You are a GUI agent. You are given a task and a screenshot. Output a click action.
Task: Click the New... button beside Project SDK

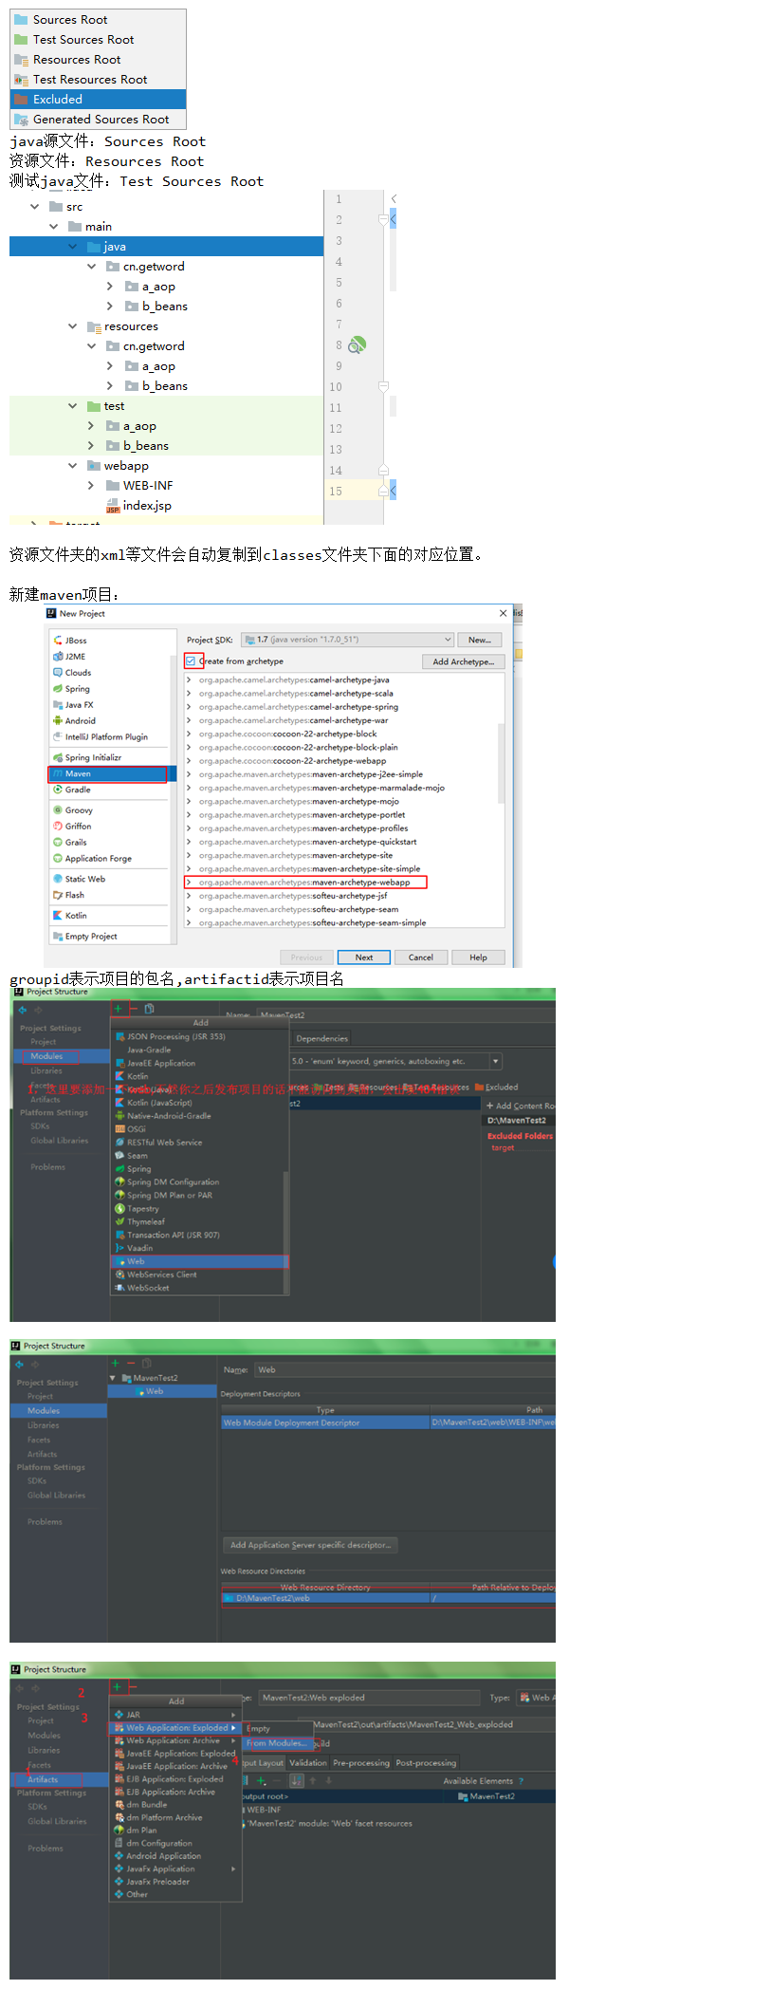[480, 640]
